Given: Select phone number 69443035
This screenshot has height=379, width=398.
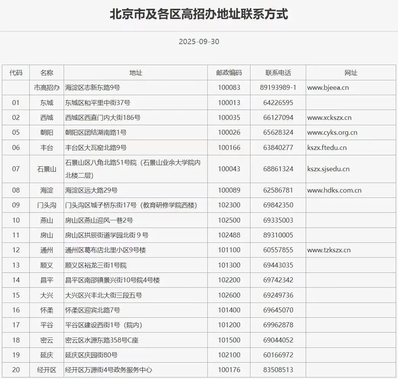Looking at the screenshot, I should tap(278, 265).
